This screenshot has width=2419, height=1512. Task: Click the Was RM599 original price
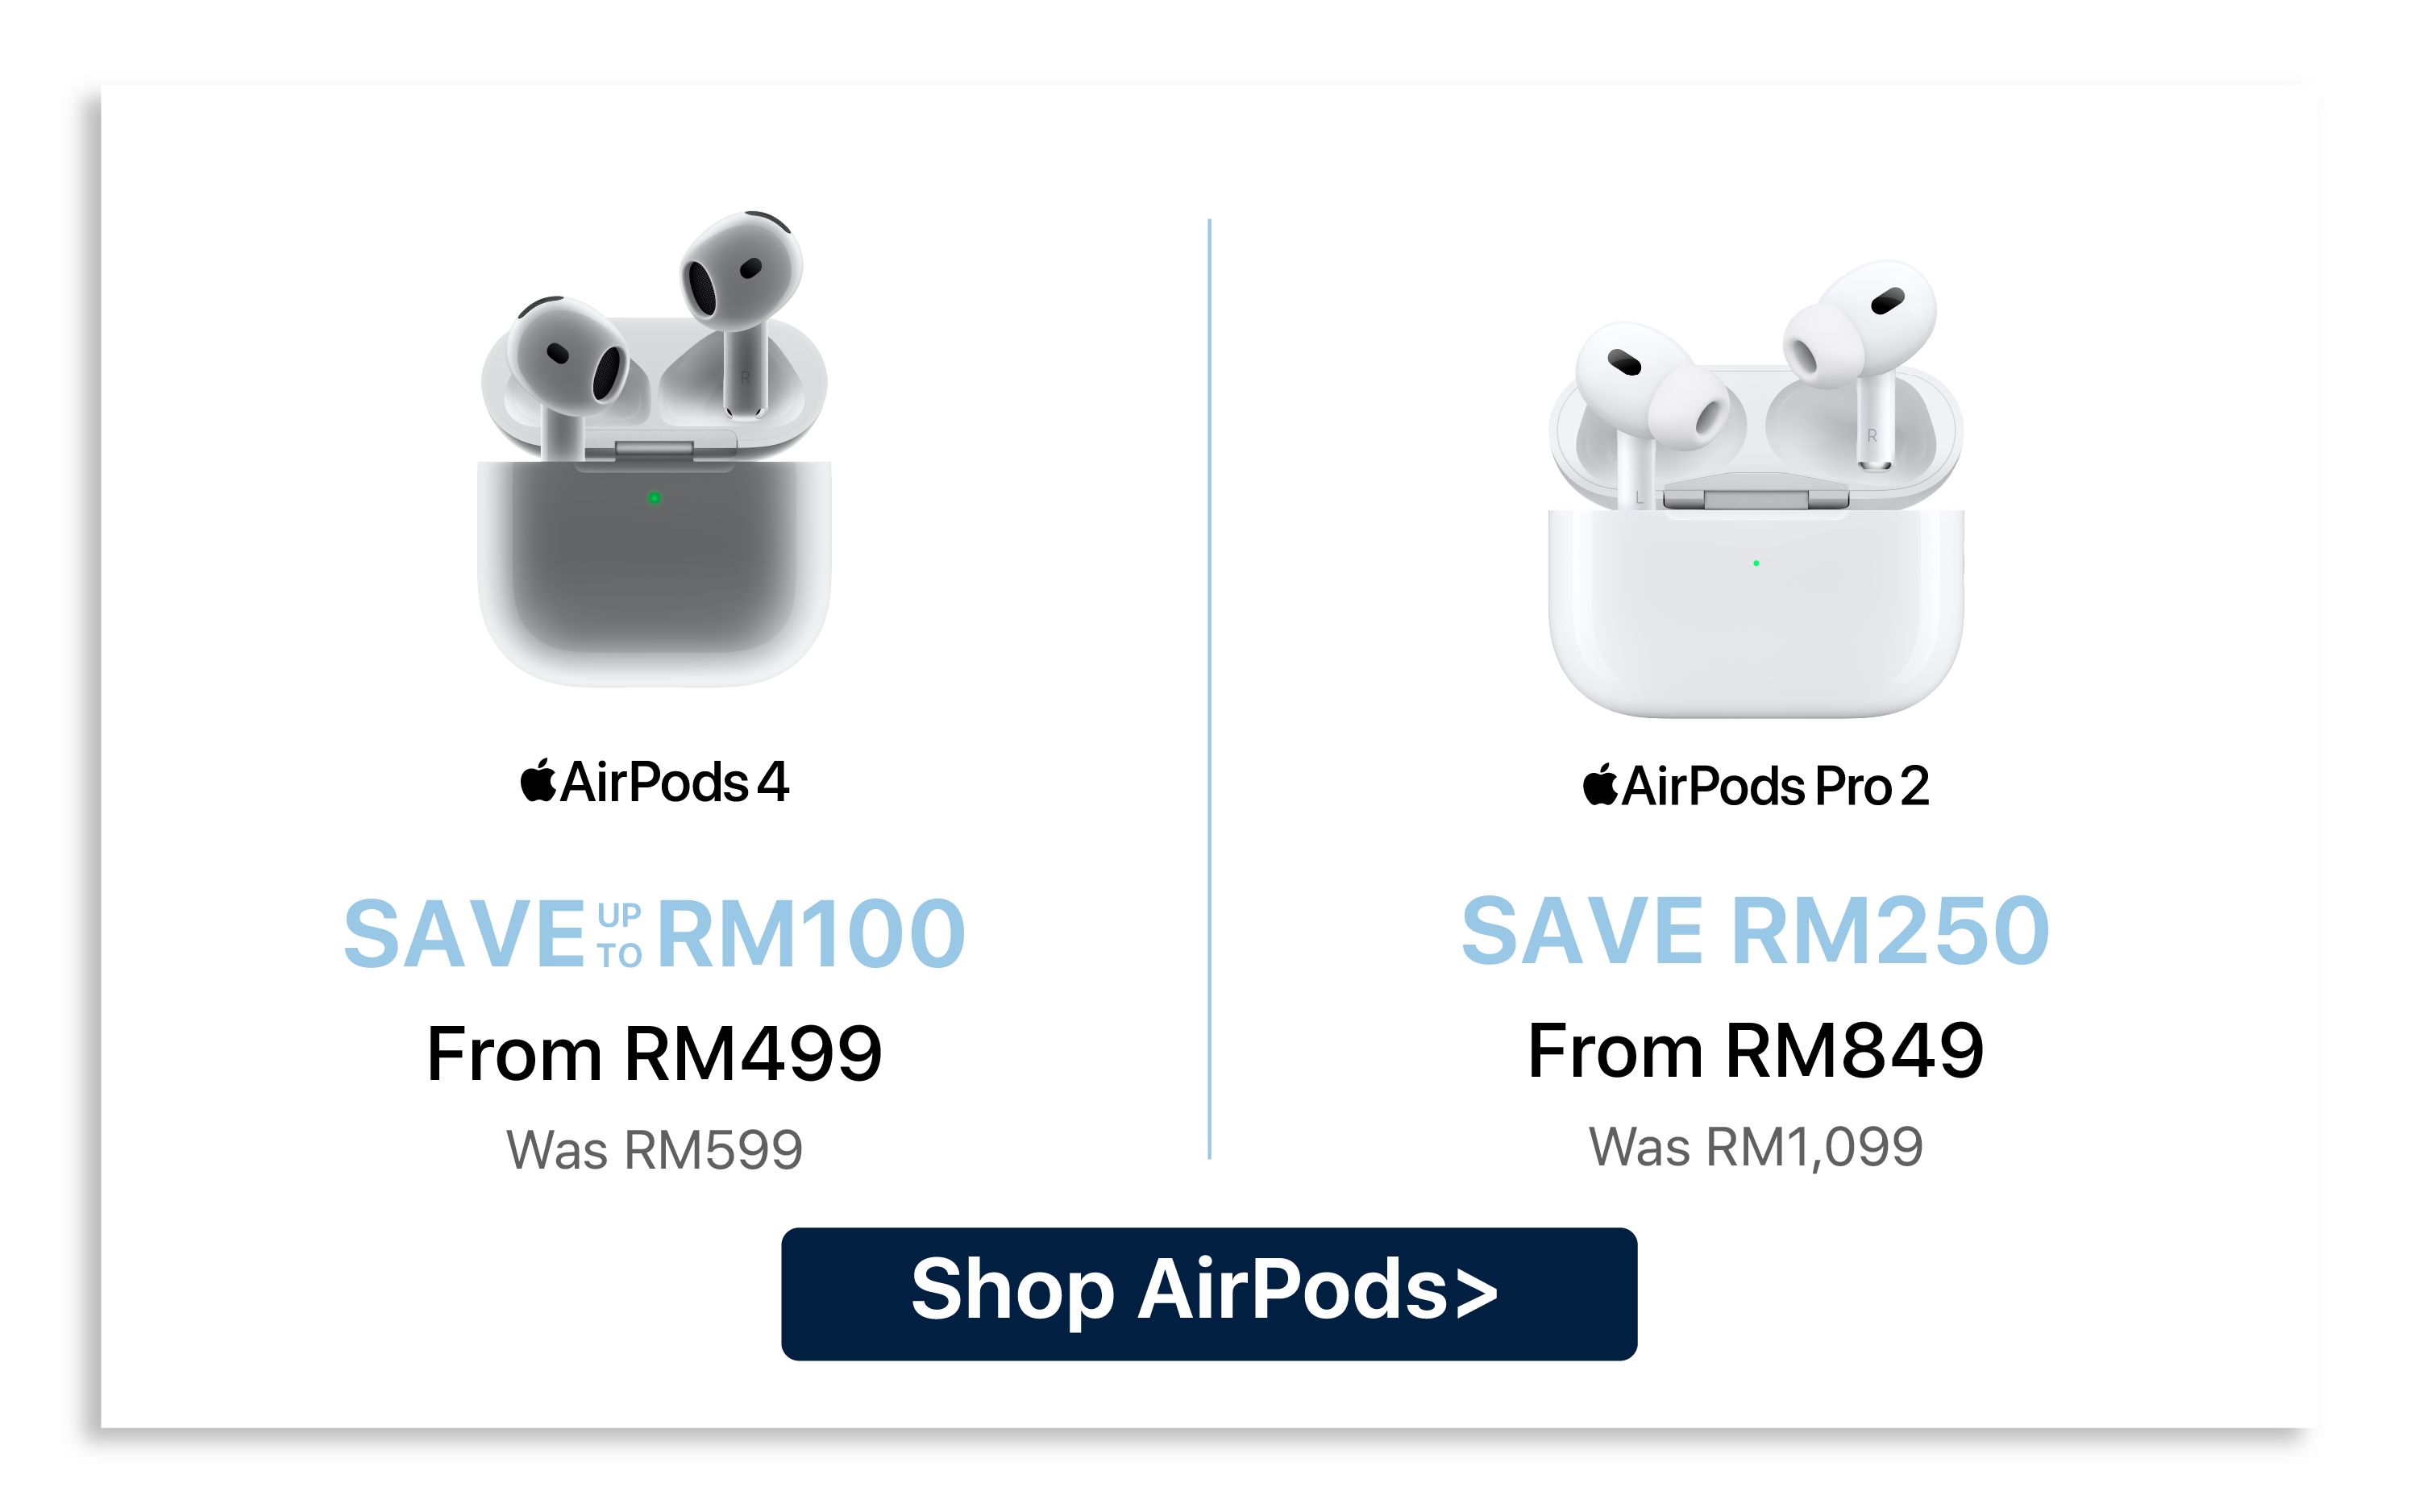pyautogui.click(x=654, y=1149)
